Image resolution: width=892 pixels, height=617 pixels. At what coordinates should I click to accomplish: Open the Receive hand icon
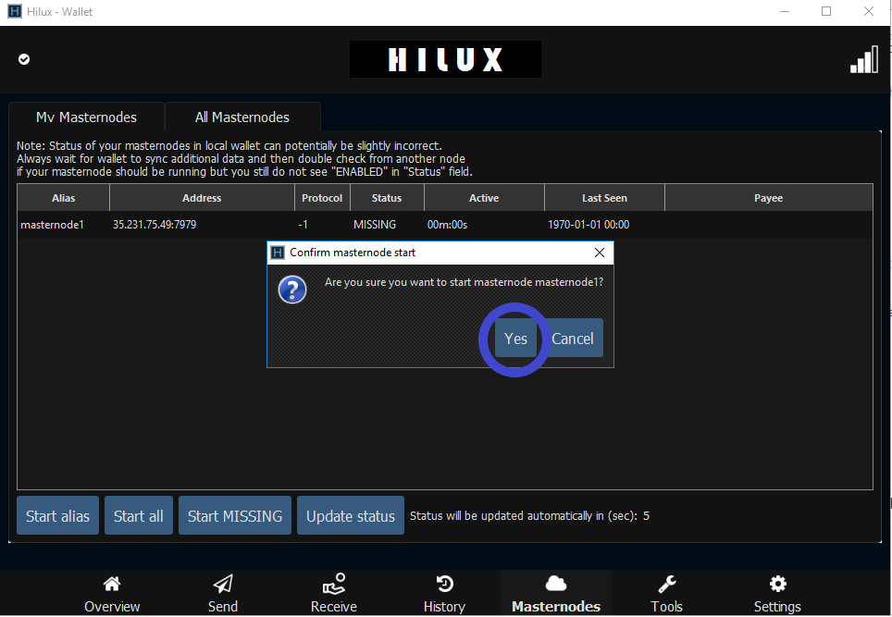[x=334, y=584]
